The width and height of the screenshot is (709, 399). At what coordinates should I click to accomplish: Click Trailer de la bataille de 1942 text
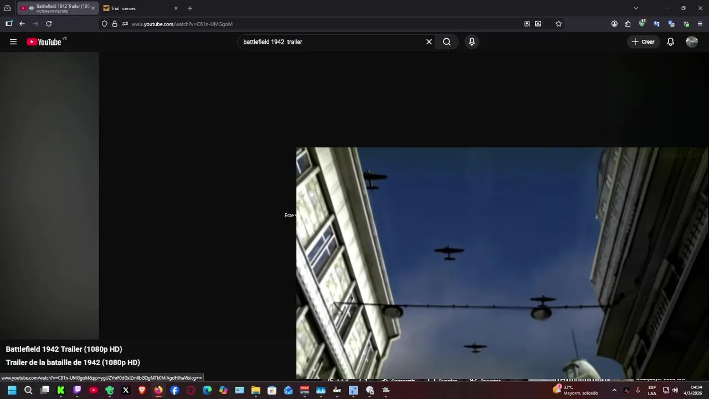tap(73, 362)
